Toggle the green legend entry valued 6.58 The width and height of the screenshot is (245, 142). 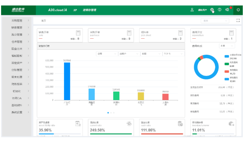[x=227, y=64]
